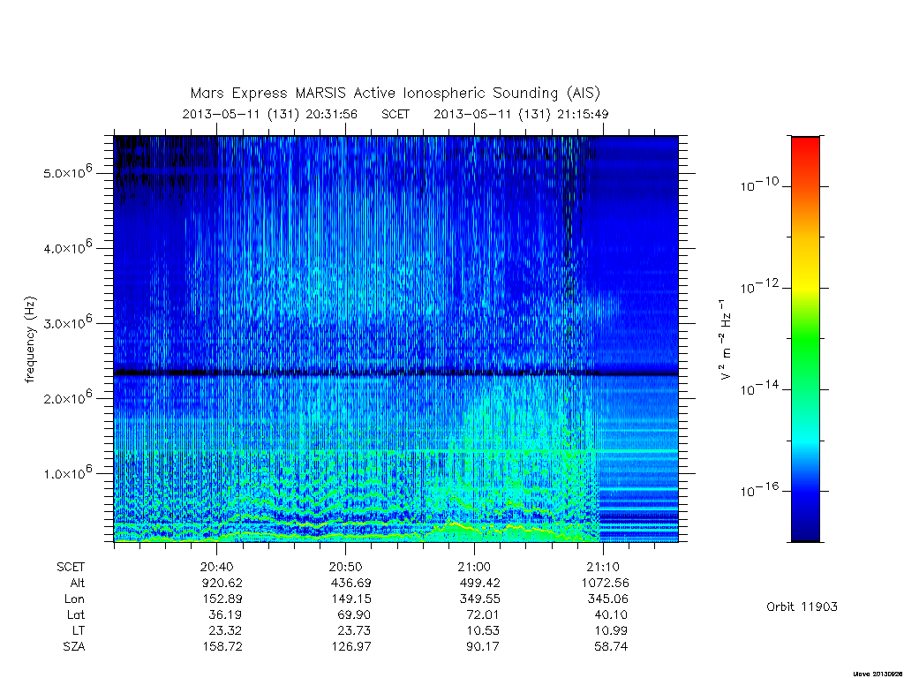Click the local time value 10.99

(x=611, y=630)
